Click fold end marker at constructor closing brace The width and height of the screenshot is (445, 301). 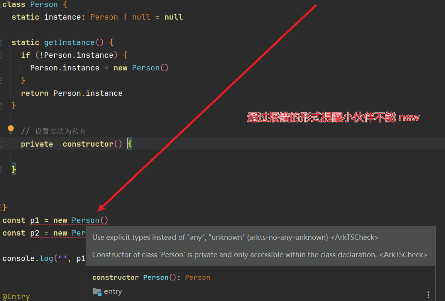(x=1, y=169)
